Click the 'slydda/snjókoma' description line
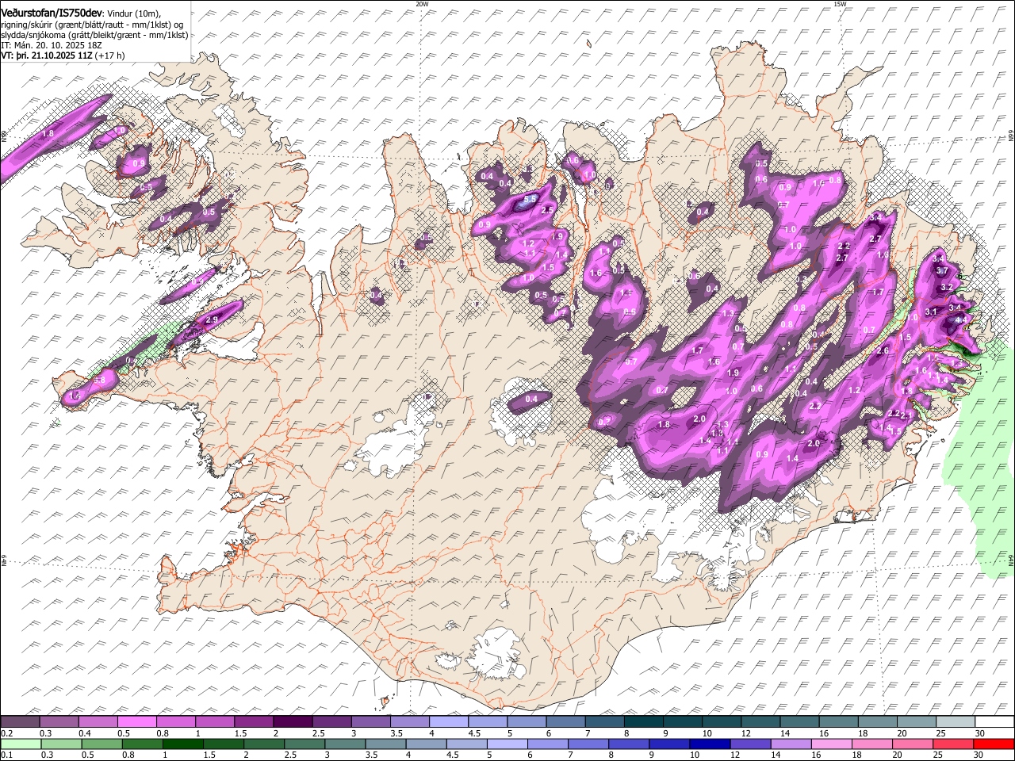1015x761 pixels. click(94, 35)
